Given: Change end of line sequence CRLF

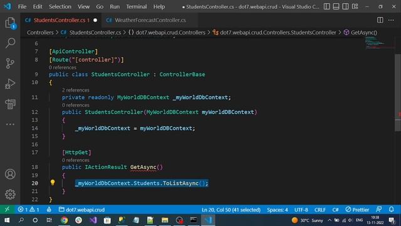Looking at the screenshot, I should click(320, 210).
